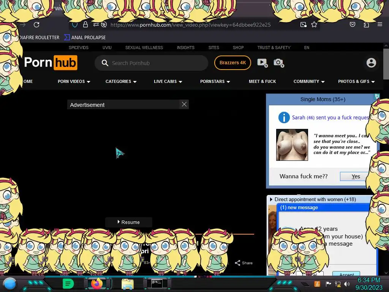Open the Command Prompt taskbar icon
The height and width of the screenshot is (292, 389).
pos(157,284)
